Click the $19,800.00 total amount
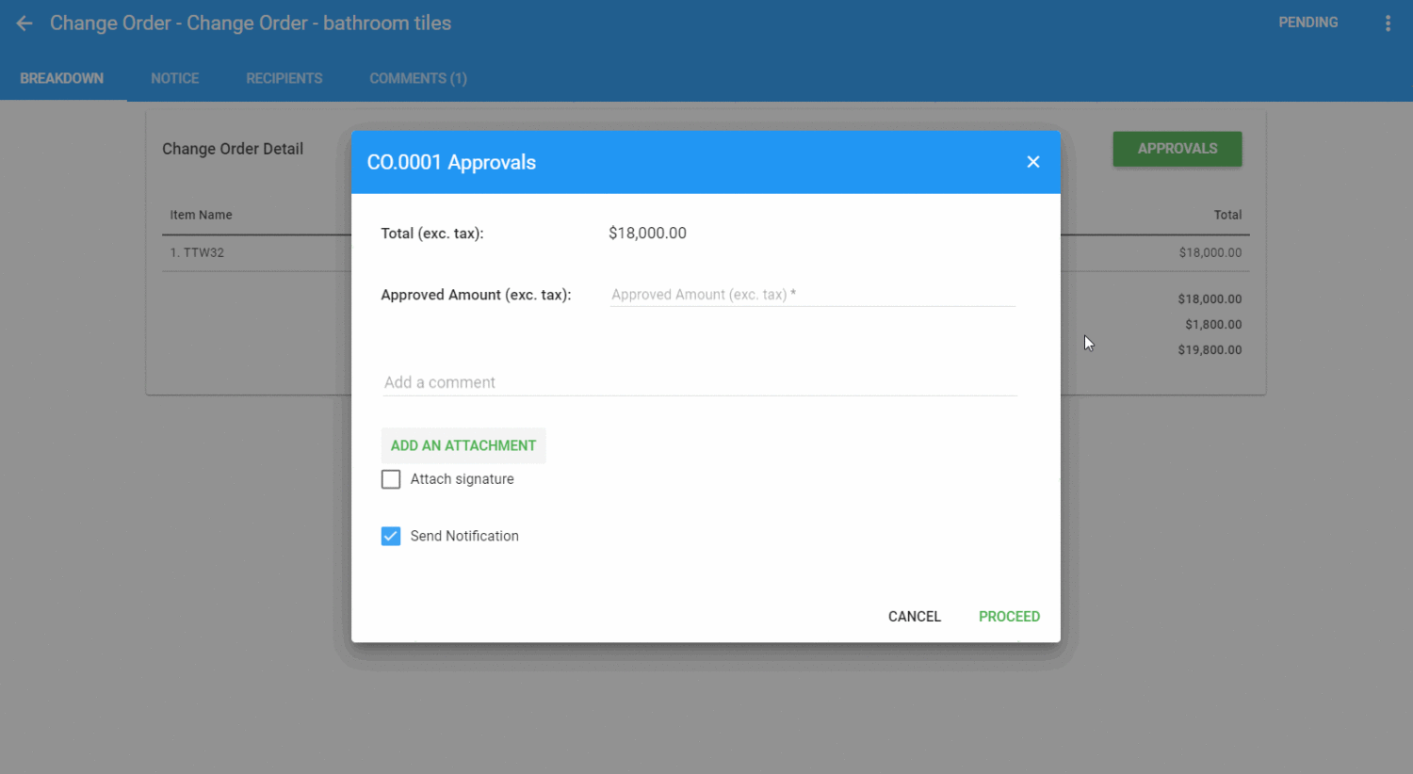 1210,349
